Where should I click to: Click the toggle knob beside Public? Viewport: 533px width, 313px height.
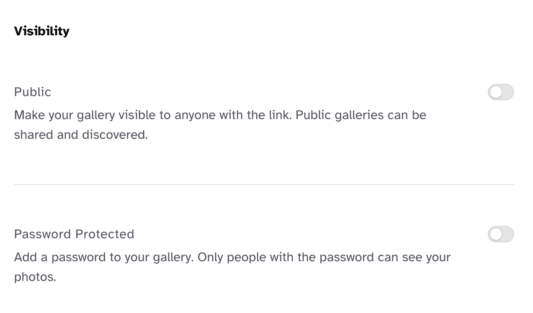496,92
